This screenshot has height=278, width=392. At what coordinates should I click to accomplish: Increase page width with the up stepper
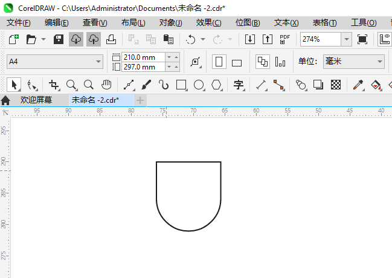176,57
